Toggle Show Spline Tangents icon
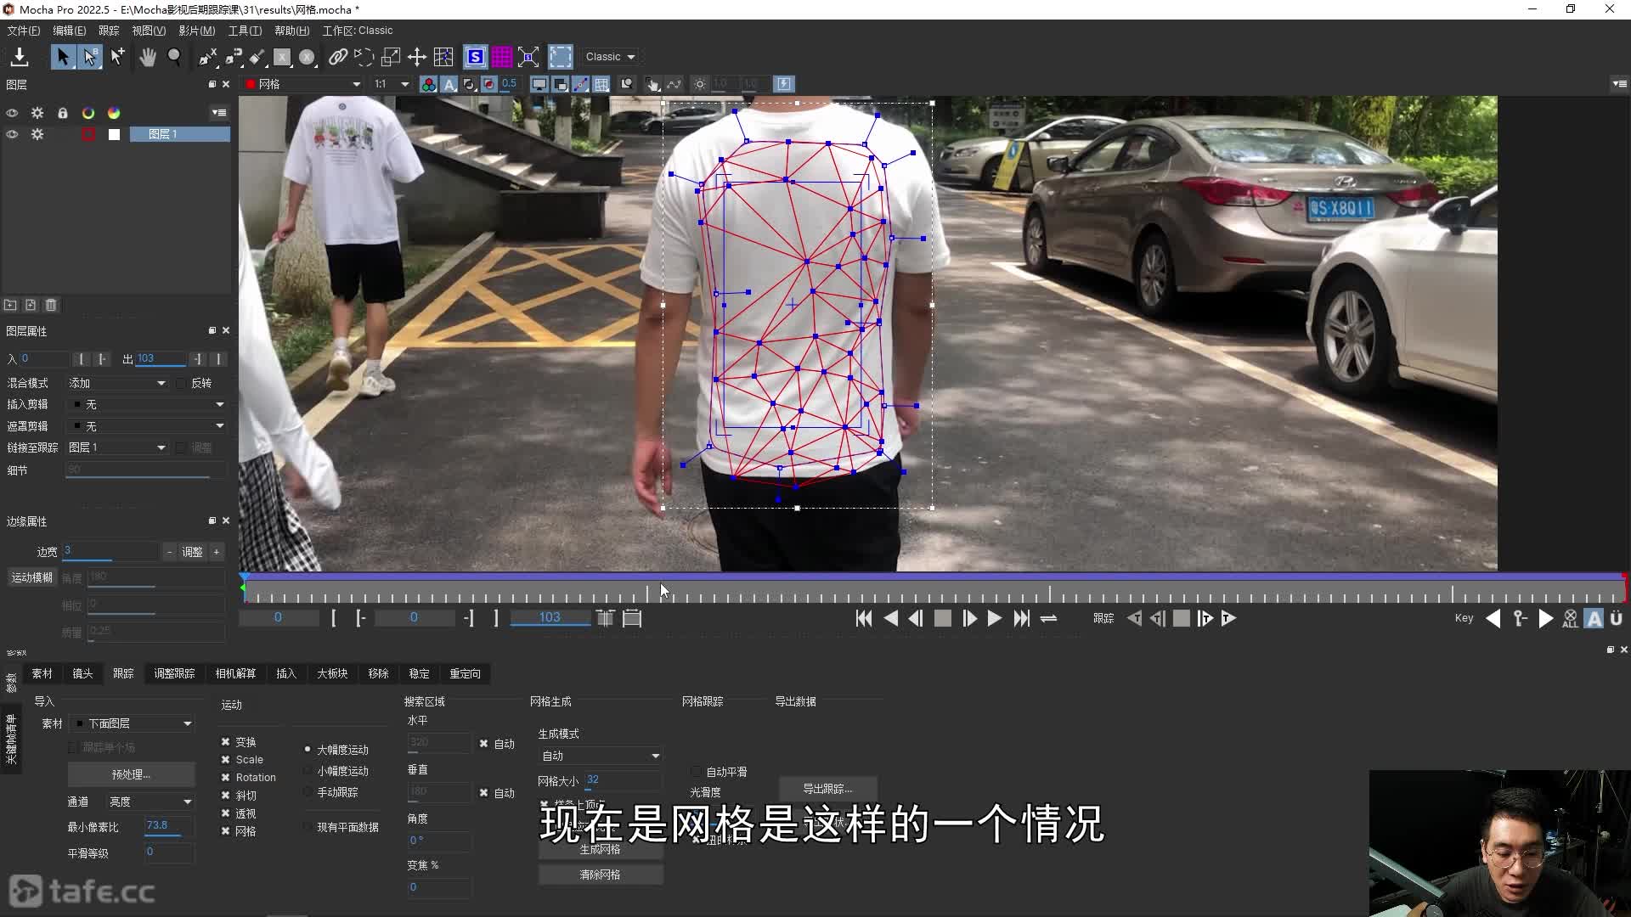The image size is (1631, 917). click(x=581, y=84)
